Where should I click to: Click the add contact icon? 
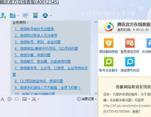coord(3,15)
